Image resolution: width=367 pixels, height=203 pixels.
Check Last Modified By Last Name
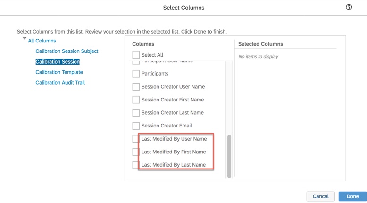136,165
